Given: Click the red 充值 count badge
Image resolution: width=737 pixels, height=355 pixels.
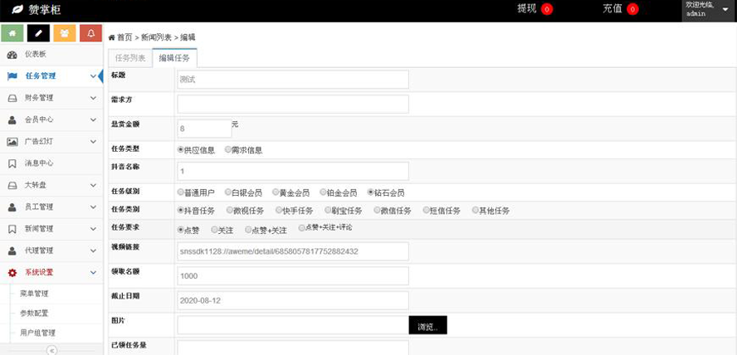Looking at the screenshot, I should point(632,9).
